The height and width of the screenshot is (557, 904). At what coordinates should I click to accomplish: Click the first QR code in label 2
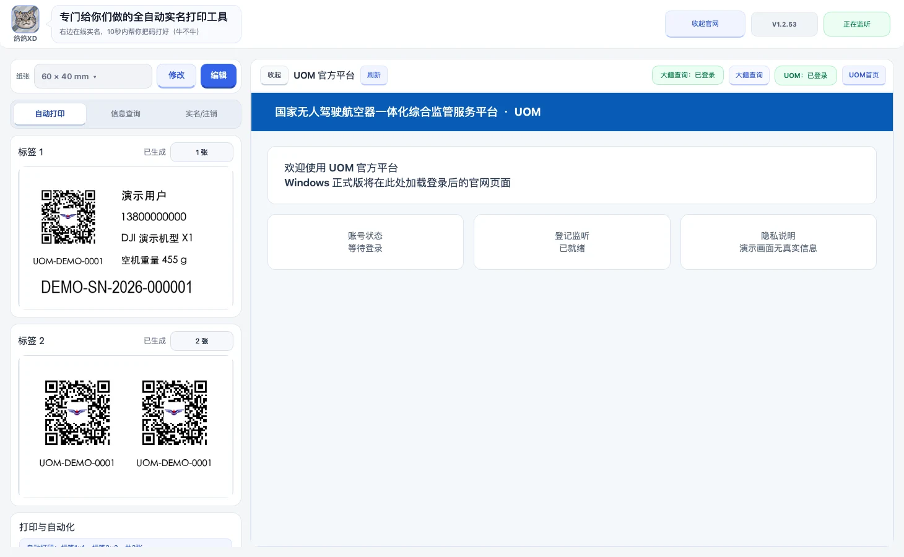tap(77, 413)
